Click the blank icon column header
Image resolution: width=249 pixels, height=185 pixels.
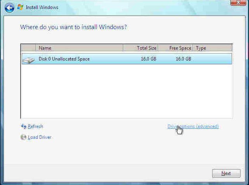click(x=28, y=48)
